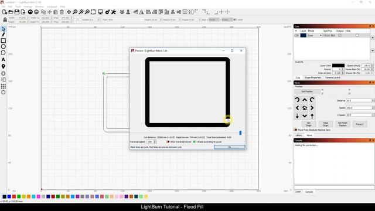Screen dimensions: 375x211
Task: Switch to the Console tab at bottom
Action: click(x=309, y=192)
